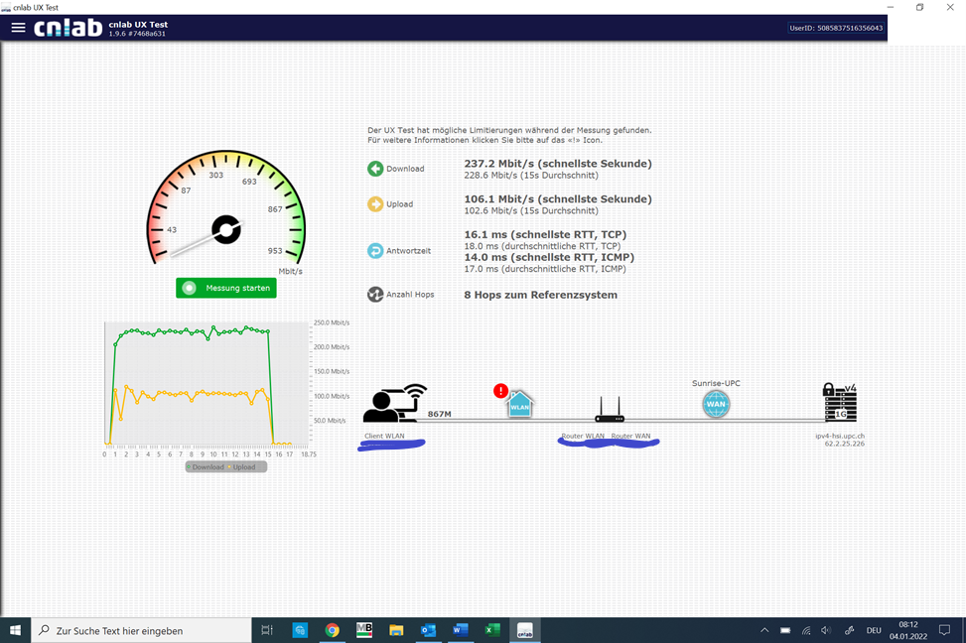Click the yellow Upload arrow icon
The height and width of the screenshot is (643, 966).
coord(375,204)
